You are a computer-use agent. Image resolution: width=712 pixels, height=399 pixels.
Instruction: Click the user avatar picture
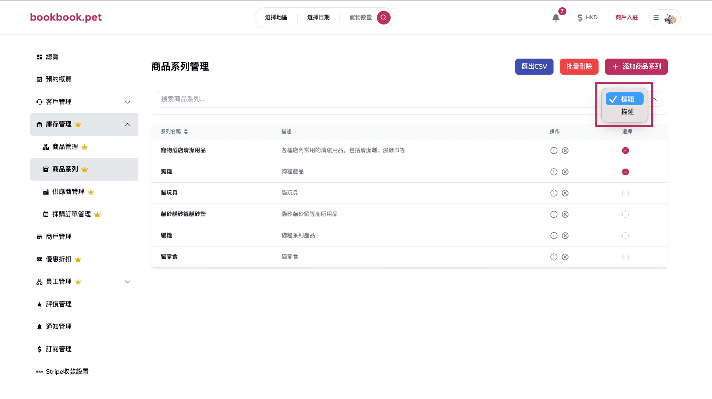point(670,18)
